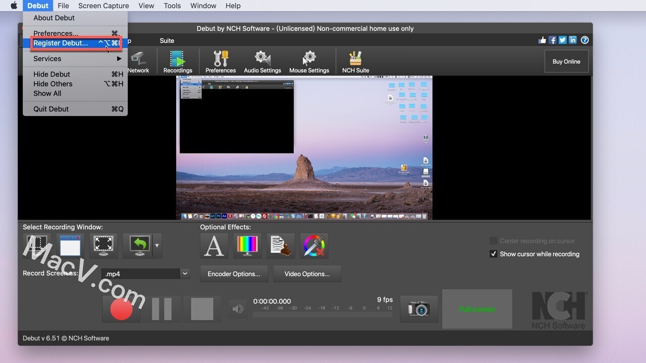The width and height of the screenshot is (646, 363).
Task: Click the Full screen selection box
Action: point(477,309)
